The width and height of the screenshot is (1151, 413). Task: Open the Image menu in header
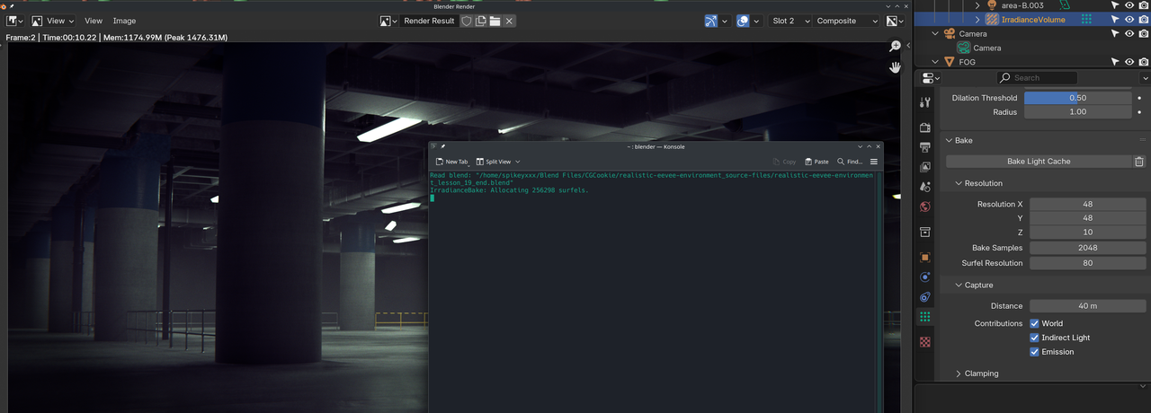pyautogui.click(x=124, y=21)
